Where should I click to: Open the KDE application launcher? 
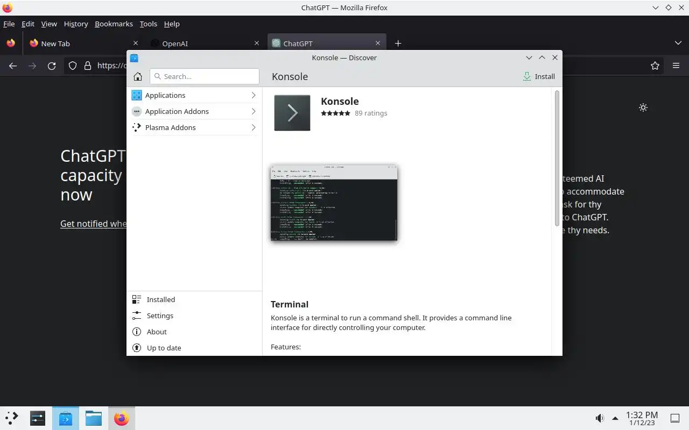click(x=12, y=418)
